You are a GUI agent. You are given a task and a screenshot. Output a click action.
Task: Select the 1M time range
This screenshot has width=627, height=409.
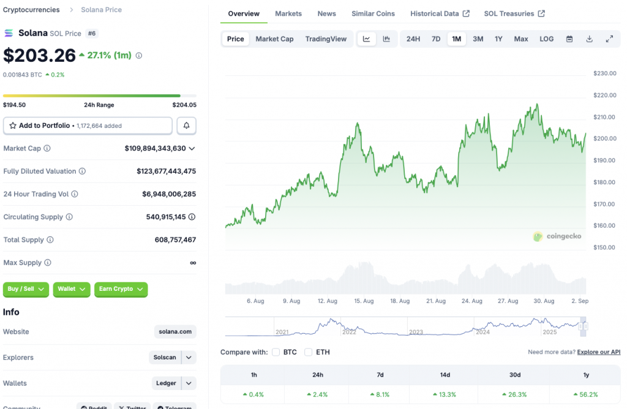point(456,39)
